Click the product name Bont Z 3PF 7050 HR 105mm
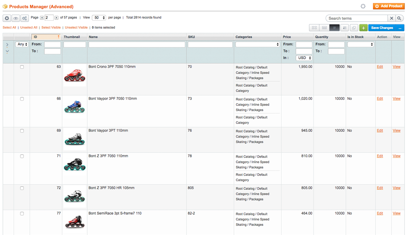 pos(111,188)
